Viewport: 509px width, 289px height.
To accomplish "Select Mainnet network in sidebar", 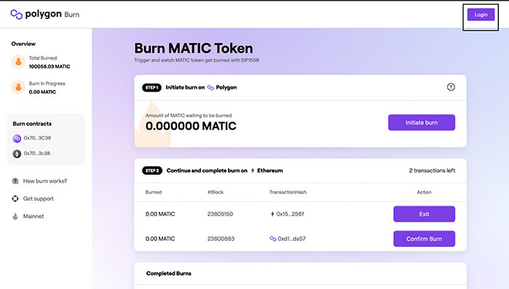I will pos(33,216).
